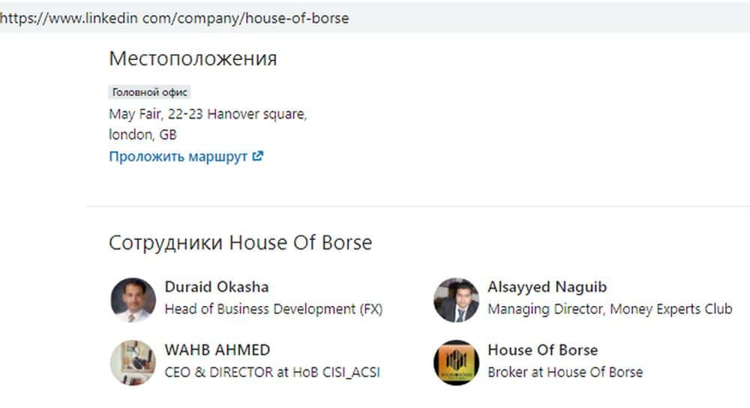Select the CEO & DIRECTOR at HoB subtitle
The height and width of the screenshot is (408, 750).
[271, 372]
